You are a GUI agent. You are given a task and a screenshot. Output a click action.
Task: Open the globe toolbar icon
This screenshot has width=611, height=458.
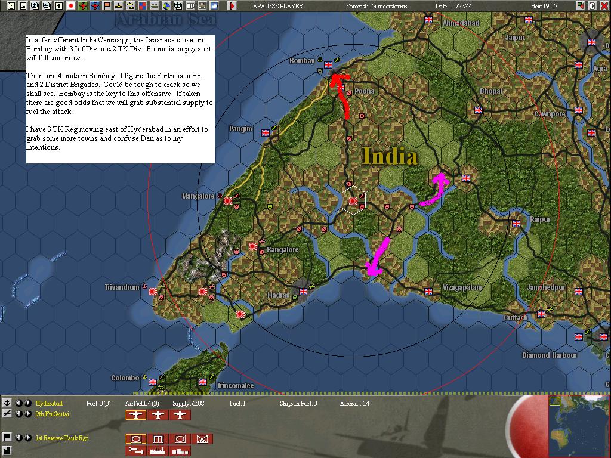pyautogui.click(x=166, y=5)
